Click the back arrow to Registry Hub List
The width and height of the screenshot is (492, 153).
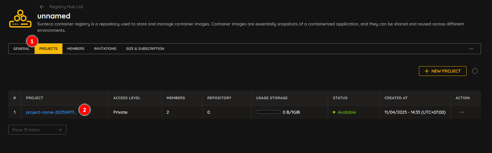click(42, 7)
